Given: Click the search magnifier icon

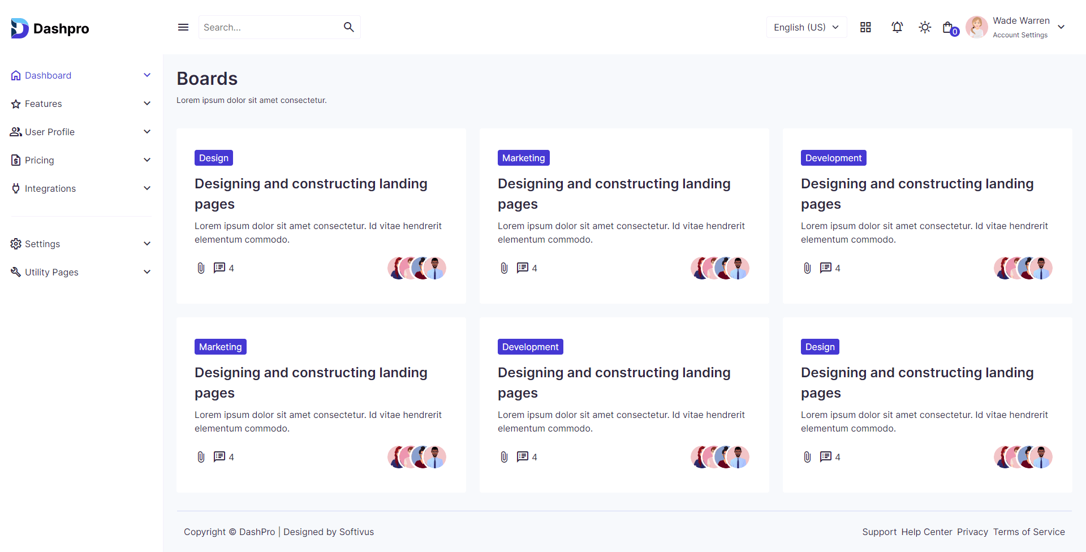Looking at the screenshot, I should point(348,27).
